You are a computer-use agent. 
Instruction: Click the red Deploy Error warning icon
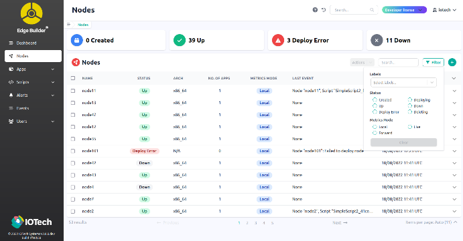[x=278, y=40]
